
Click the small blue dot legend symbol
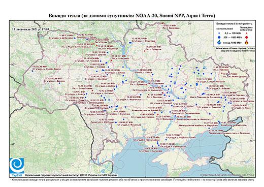[219, 33]
